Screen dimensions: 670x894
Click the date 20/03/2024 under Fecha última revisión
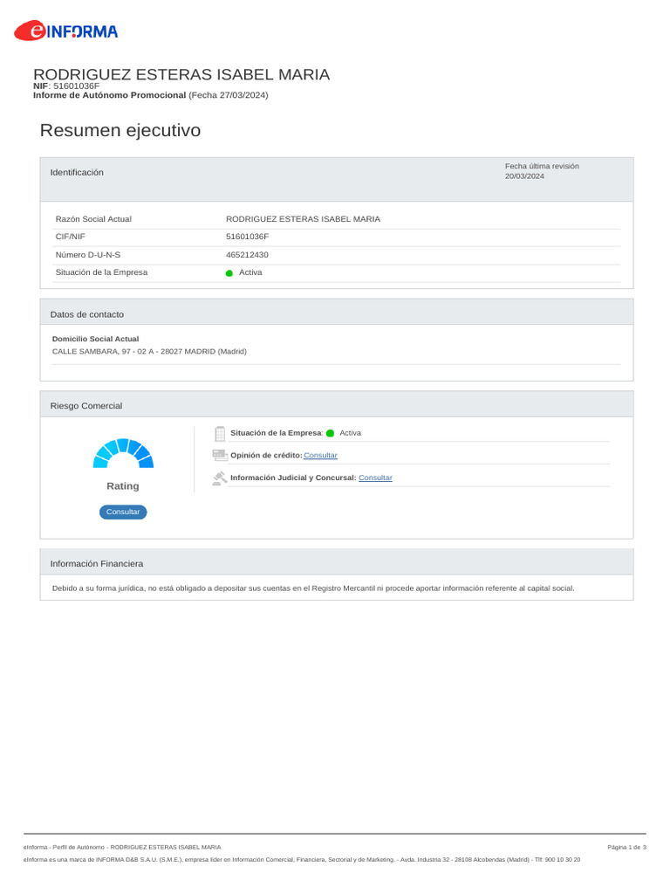(524, 176)
